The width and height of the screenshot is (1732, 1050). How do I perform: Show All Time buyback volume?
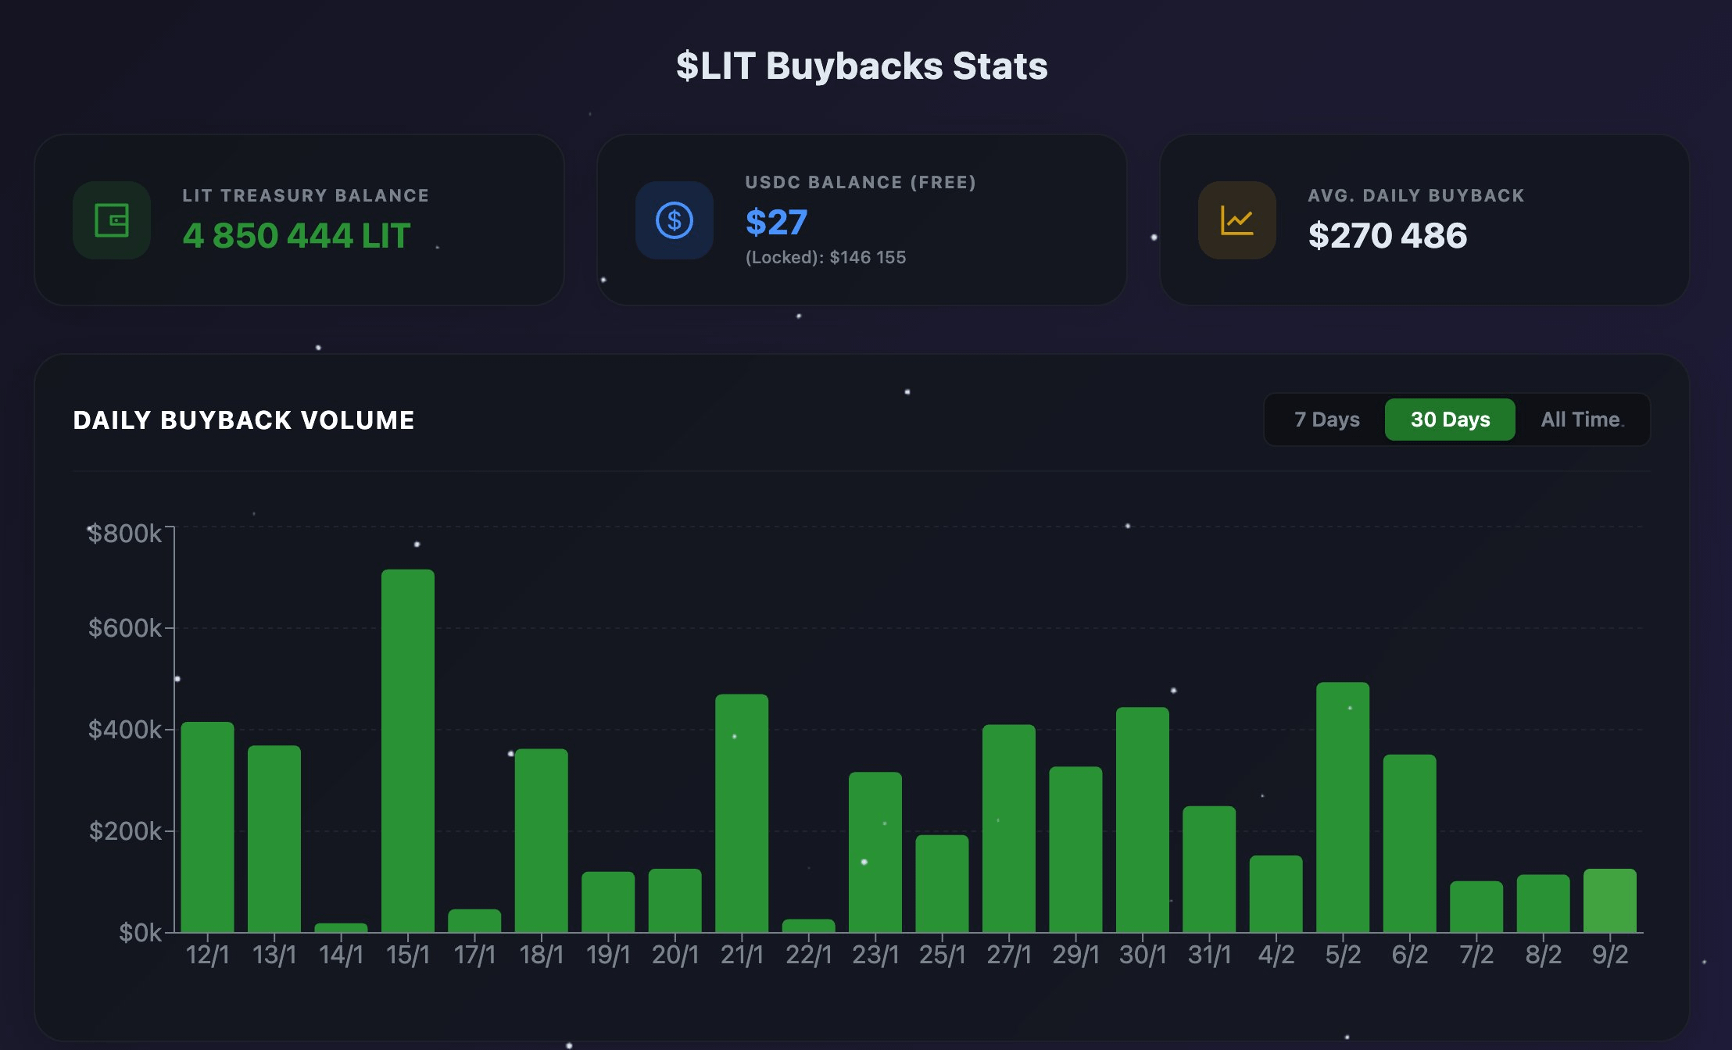coord(1580,420)
